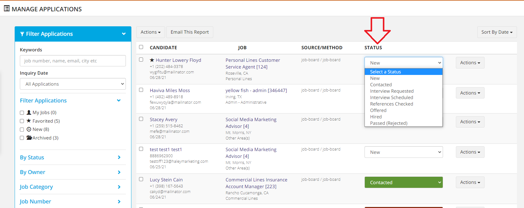Click the star icon next to Favorited

pos(29,121)
